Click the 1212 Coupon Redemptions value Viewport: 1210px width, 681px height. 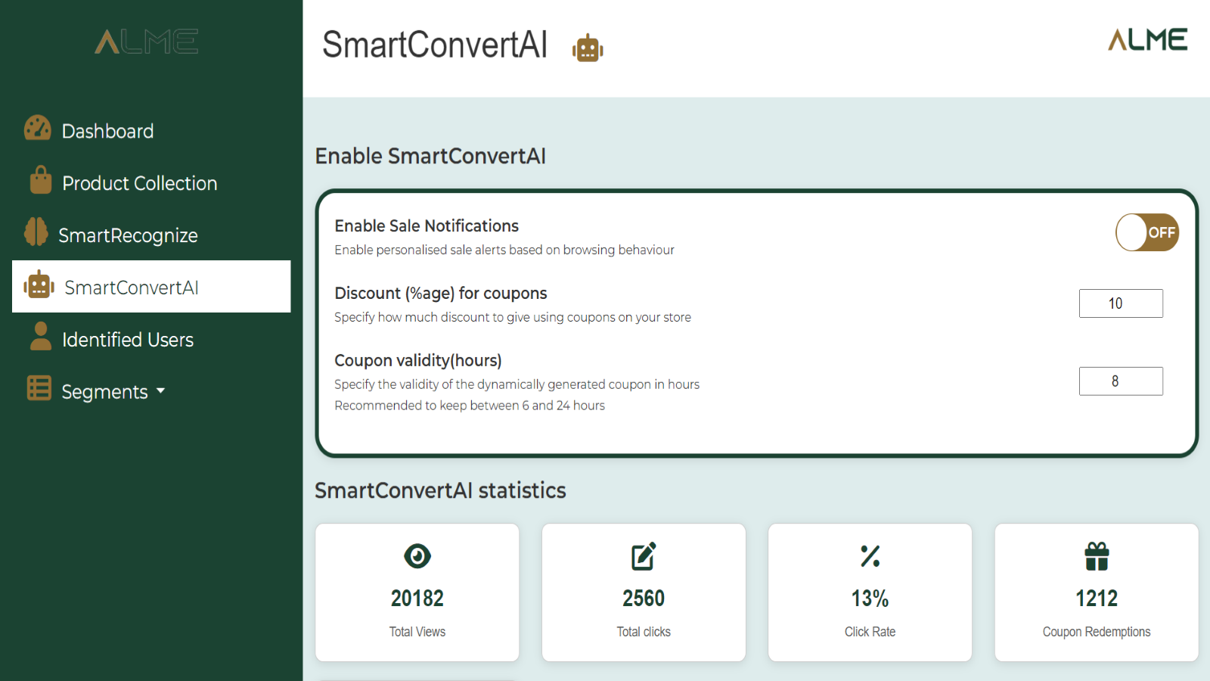pyautogui.click(x=1097, y=599)
